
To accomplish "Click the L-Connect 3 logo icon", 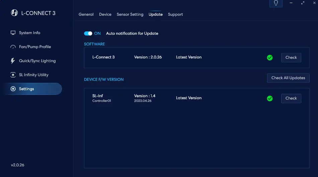I will [x=14, y=13].
